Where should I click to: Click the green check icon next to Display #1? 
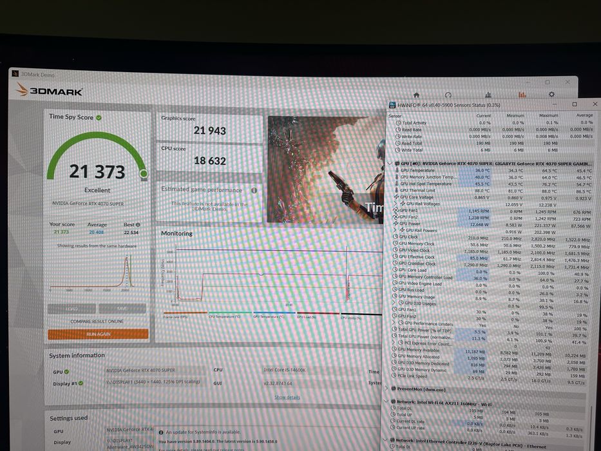(81, 383)
